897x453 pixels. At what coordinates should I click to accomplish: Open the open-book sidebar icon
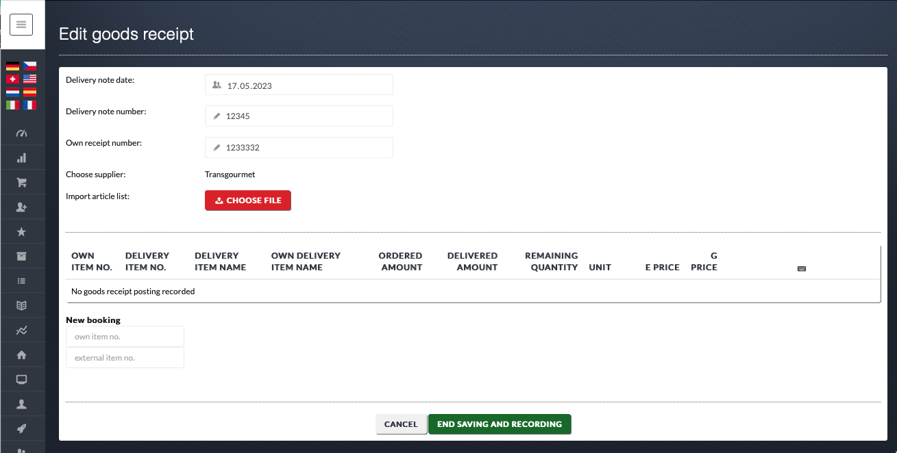coord(21,305)
